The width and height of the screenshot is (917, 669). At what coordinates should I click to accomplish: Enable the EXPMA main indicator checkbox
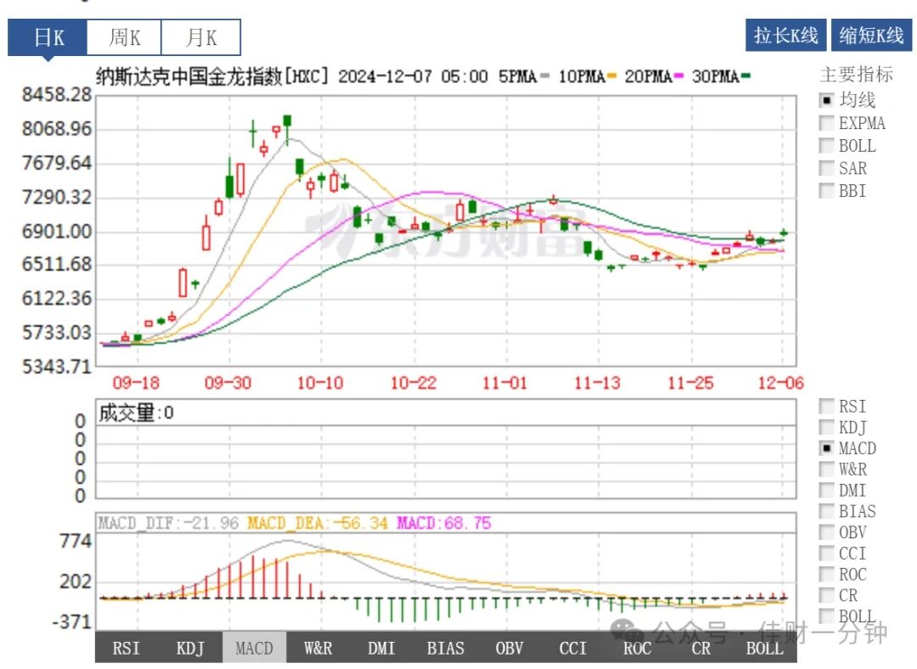(826, 123)
